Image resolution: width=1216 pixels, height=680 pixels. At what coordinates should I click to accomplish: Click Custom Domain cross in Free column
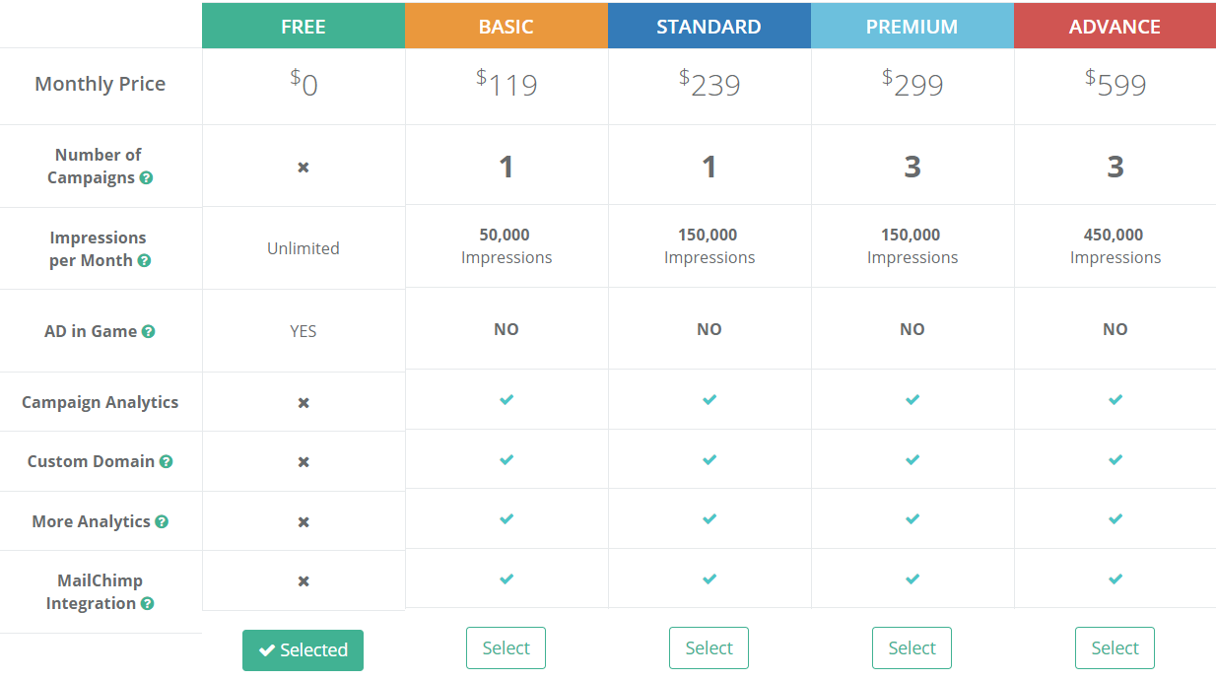coord(304,462)
